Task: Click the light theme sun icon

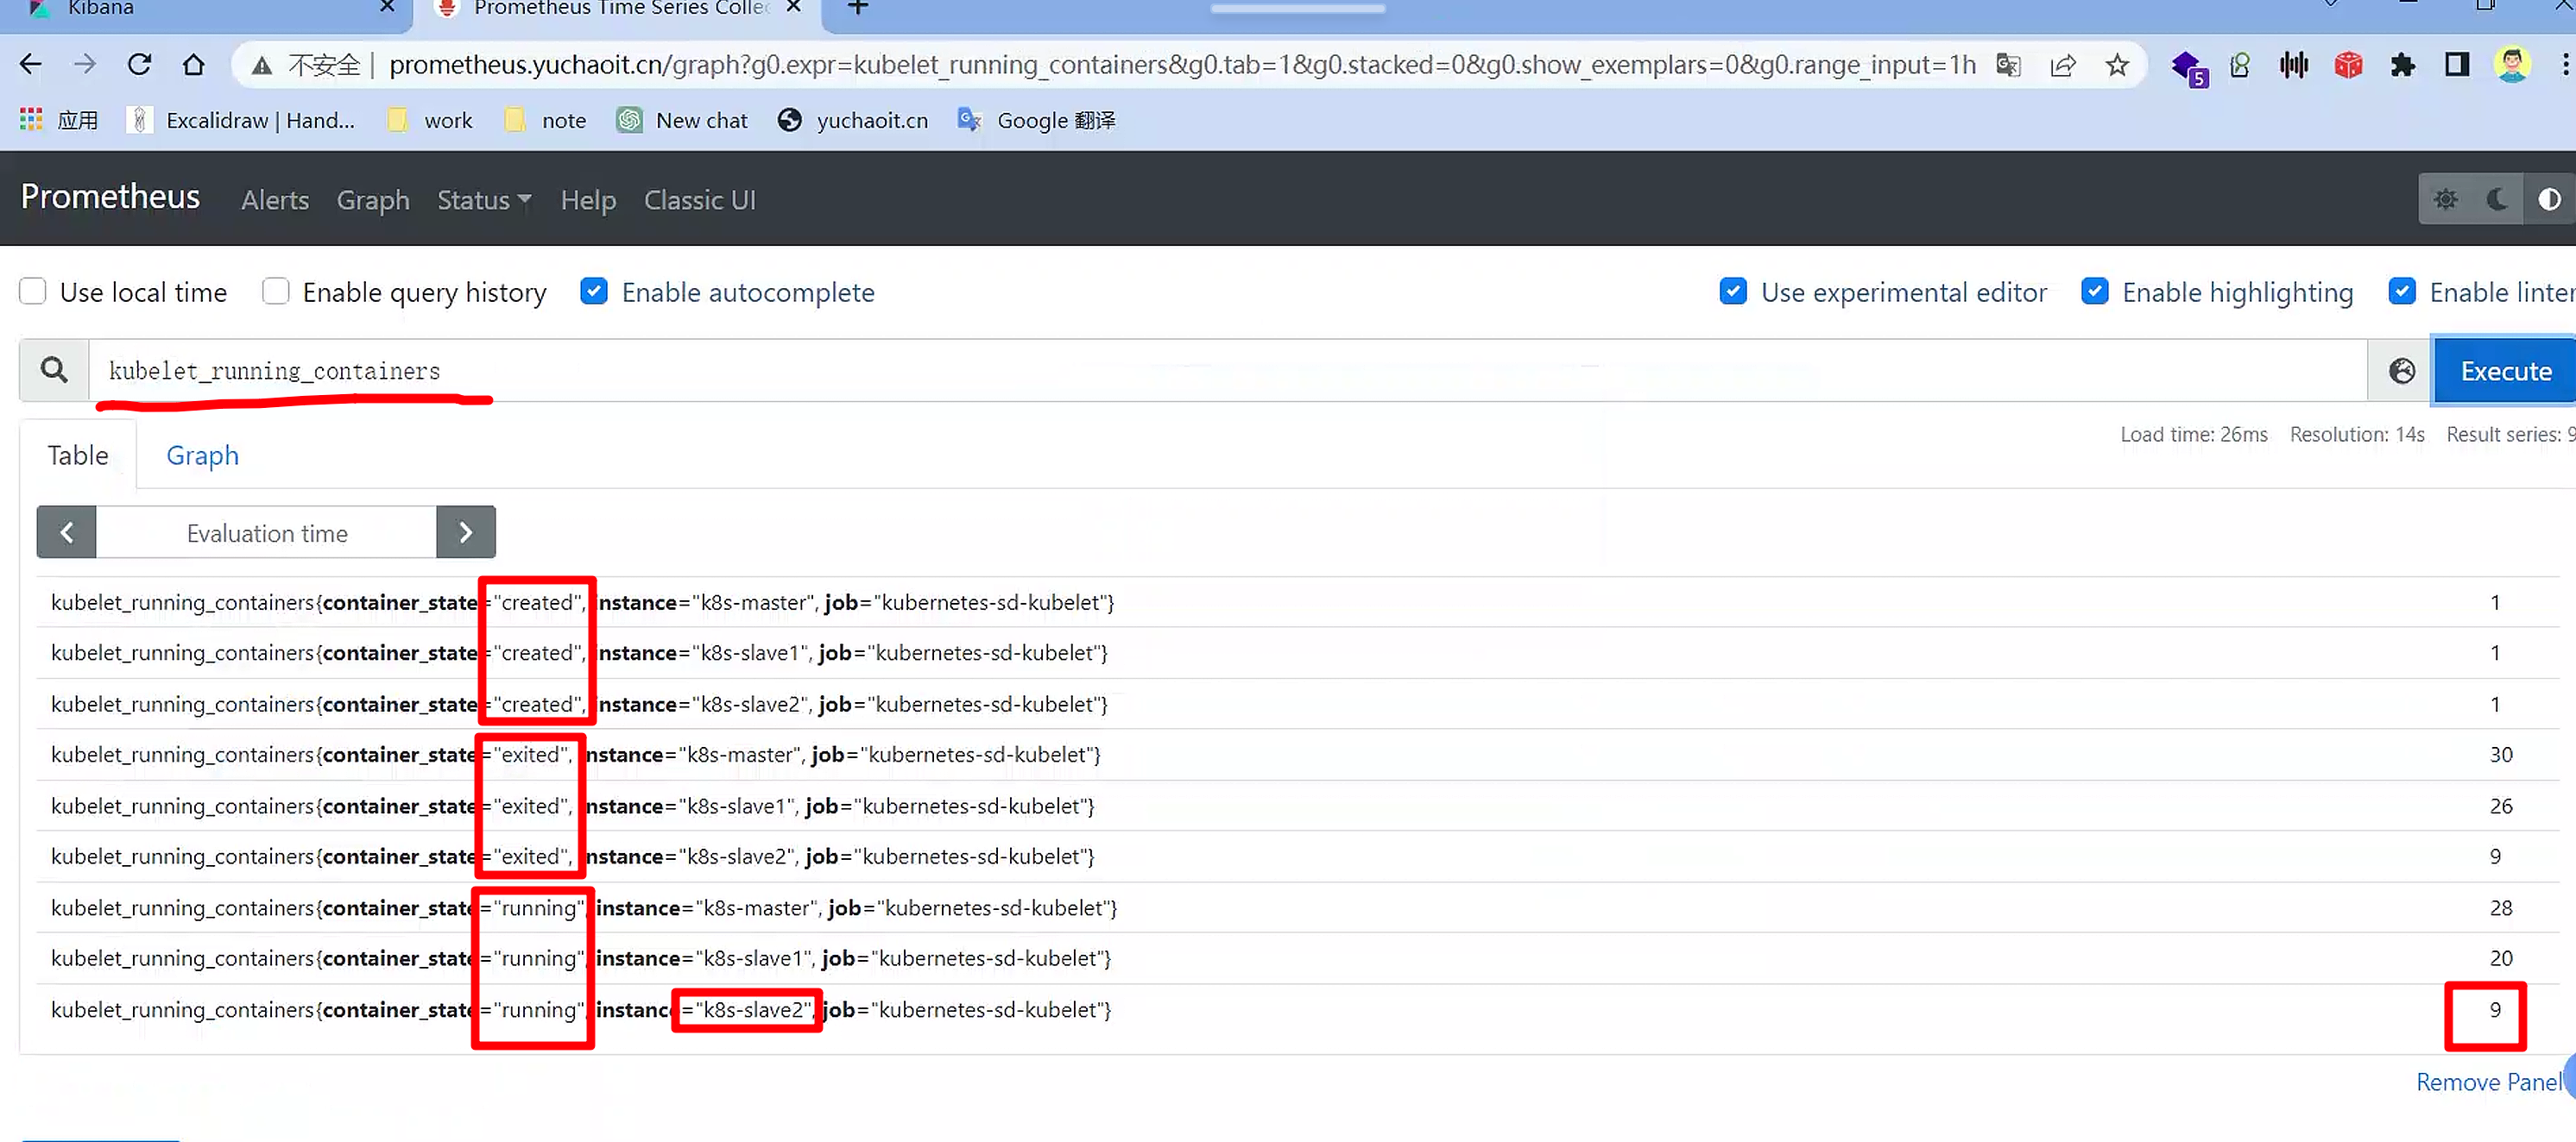Action: pyautogui.click(x=2445, y=199)
